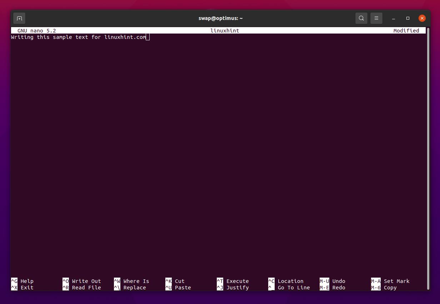Viewport: 440px width, 304px height.
Task: Click the Go To Line shortcut
Action: (289, 288)
